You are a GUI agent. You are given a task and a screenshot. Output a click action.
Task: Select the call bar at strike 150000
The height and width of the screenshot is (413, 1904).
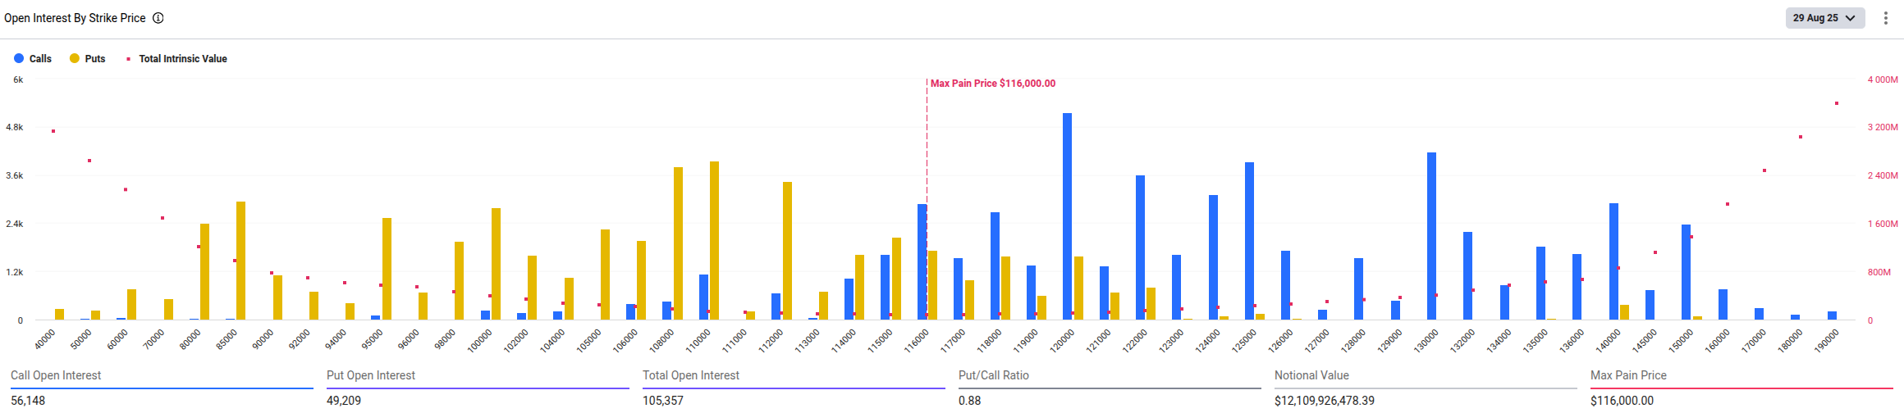pyautogui.click(x=1686, y=272)
